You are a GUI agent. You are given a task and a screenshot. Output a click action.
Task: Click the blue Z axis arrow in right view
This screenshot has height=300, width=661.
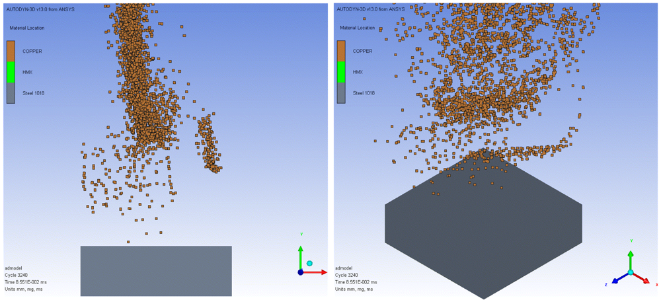[619, 278]
